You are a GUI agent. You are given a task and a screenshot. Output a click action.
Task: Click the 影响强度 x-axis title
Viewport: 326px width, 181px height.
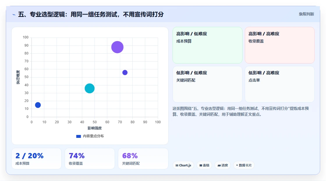(x=95, y=128)
